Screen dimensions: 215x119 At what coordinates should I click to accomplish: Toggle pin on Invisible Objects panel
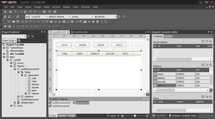coord(144,99)
